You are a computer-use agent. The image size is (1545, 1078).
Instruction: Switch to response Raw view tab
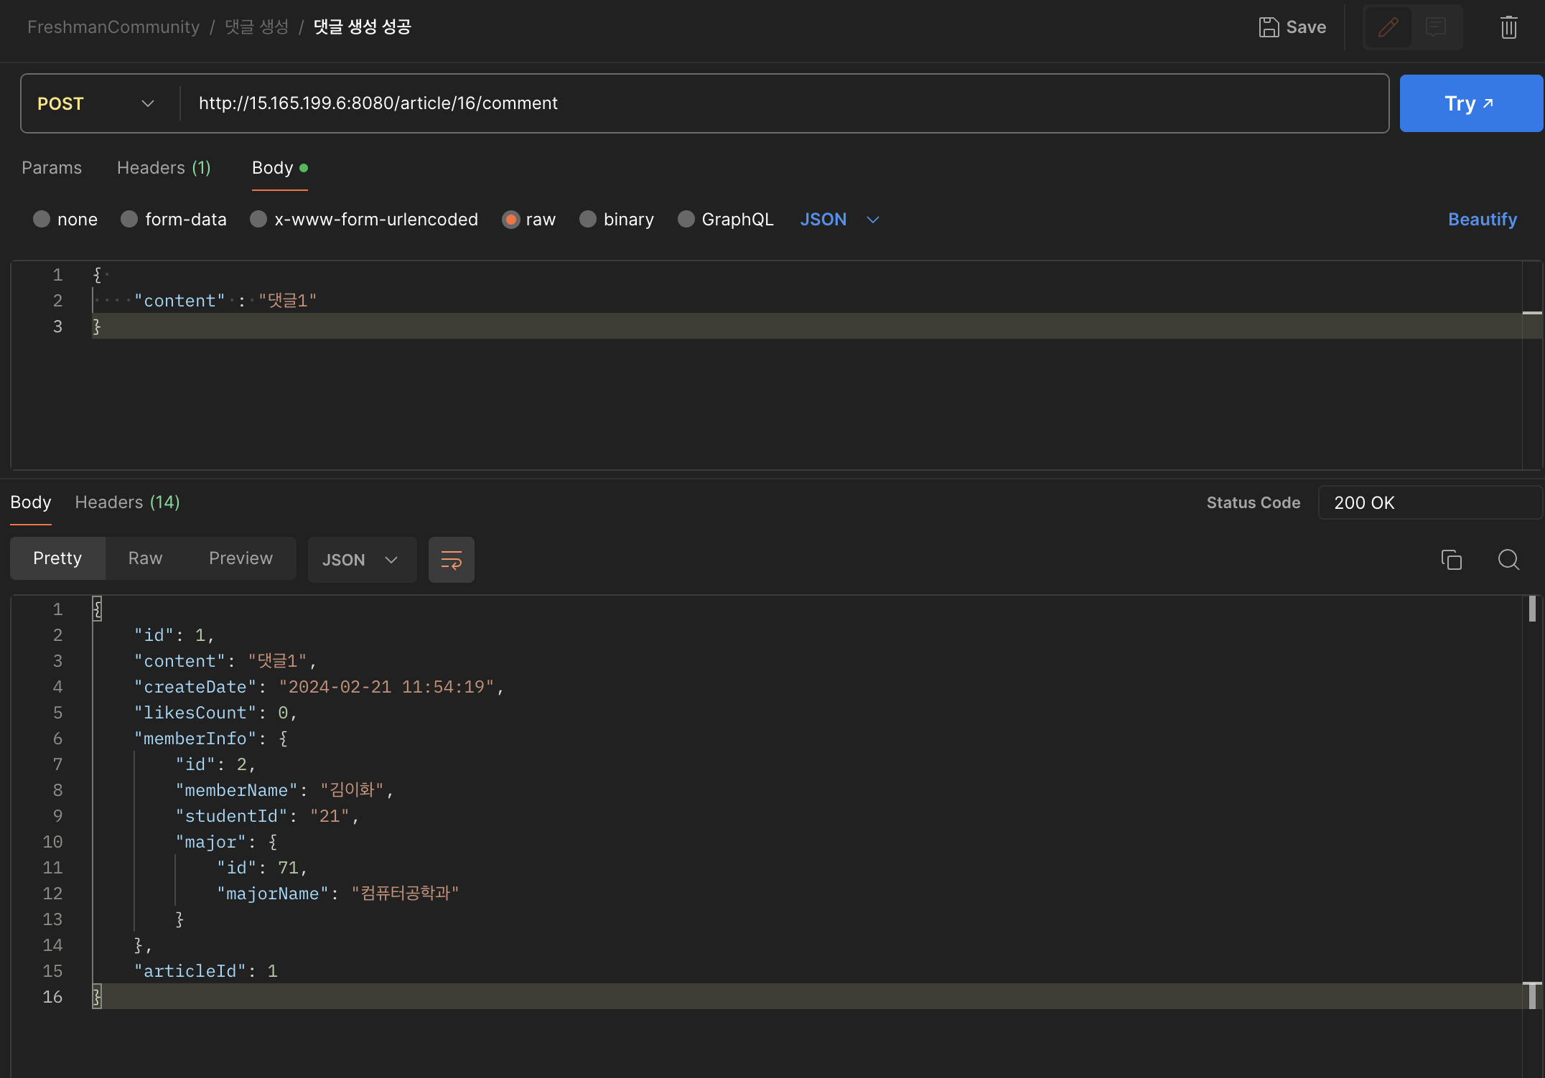[145, 558]
